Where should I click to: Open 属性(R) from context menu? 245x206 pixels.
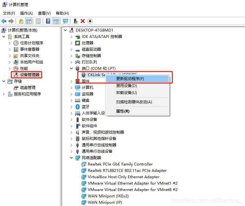coord(137,111)
